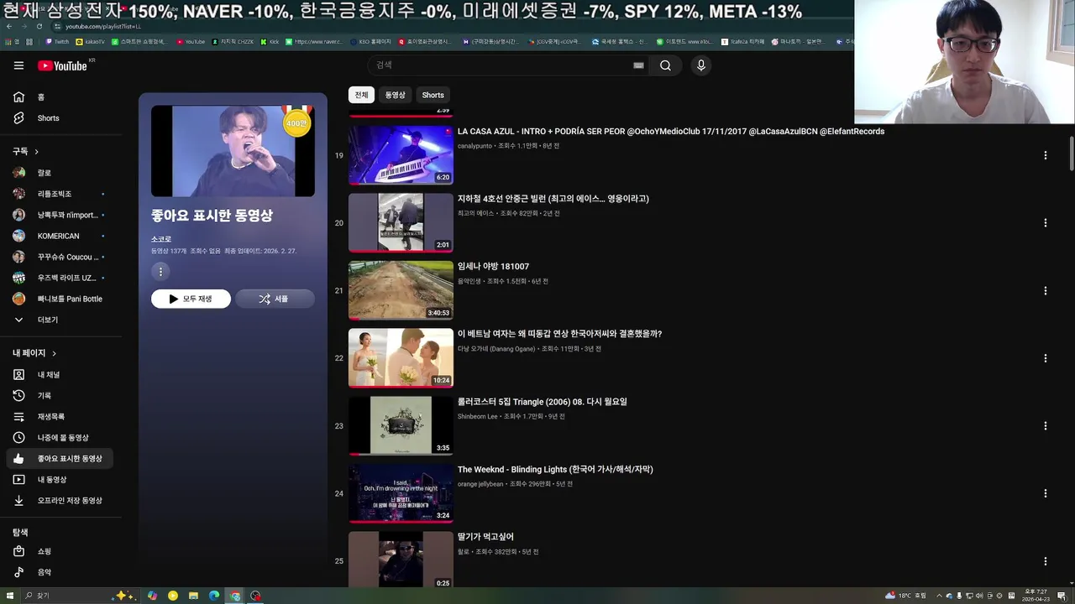Open options menu for 임세나 야방 video
Image resolution: width=1075 pixels, height=604 pixels.
[x=1045, y=291]
